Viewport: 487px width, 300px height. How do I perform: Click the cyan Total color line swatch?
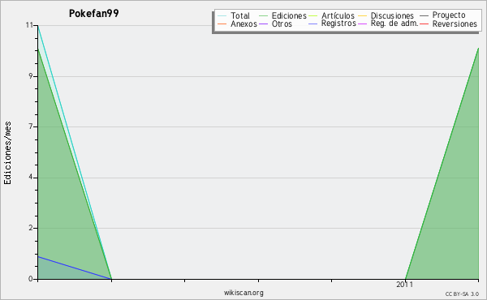(222, 15)
